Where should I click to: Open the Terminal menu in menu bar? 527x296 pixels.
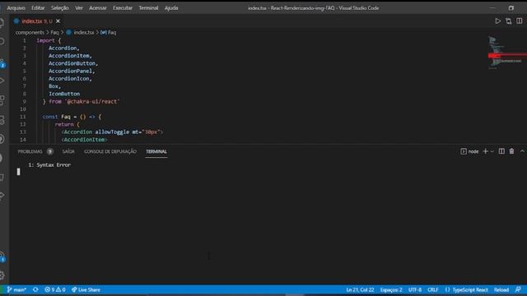point(148,7)
